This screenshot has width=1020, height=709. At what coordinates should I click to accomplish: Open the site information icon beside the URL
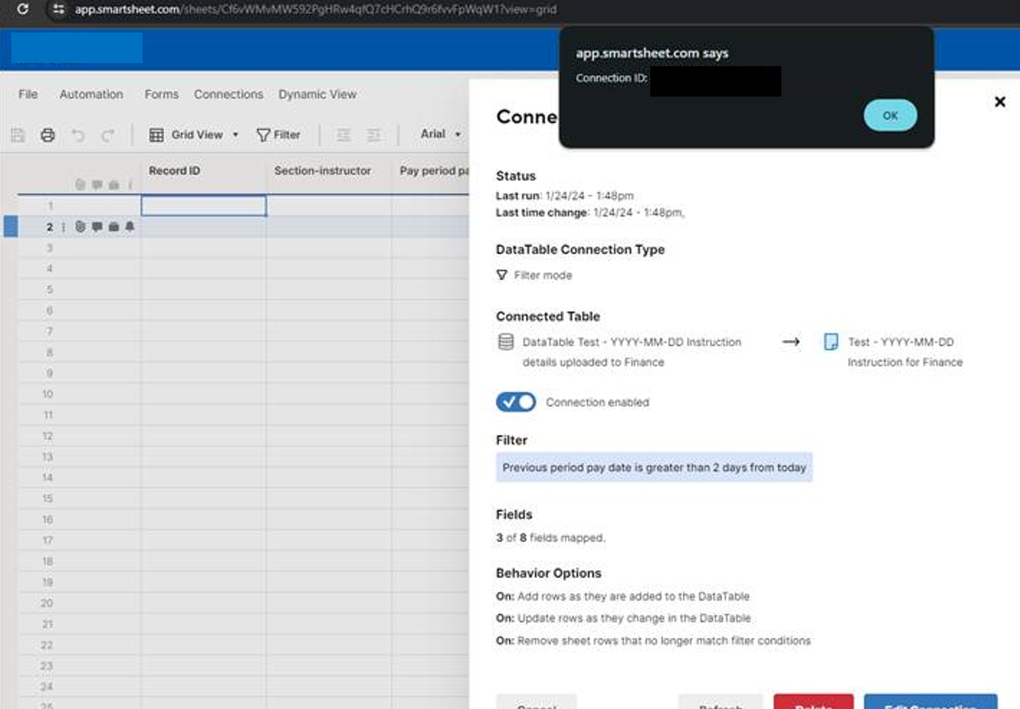click(58, 9)
